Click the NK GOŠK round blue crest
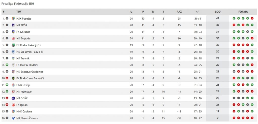Screen dimensions: 258x124 (x=13, y=98)
